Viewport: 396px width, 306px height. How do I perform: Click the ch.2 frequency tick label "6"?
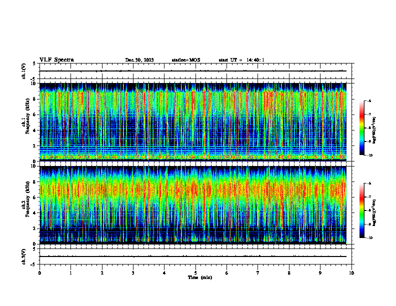click(34, 197)
